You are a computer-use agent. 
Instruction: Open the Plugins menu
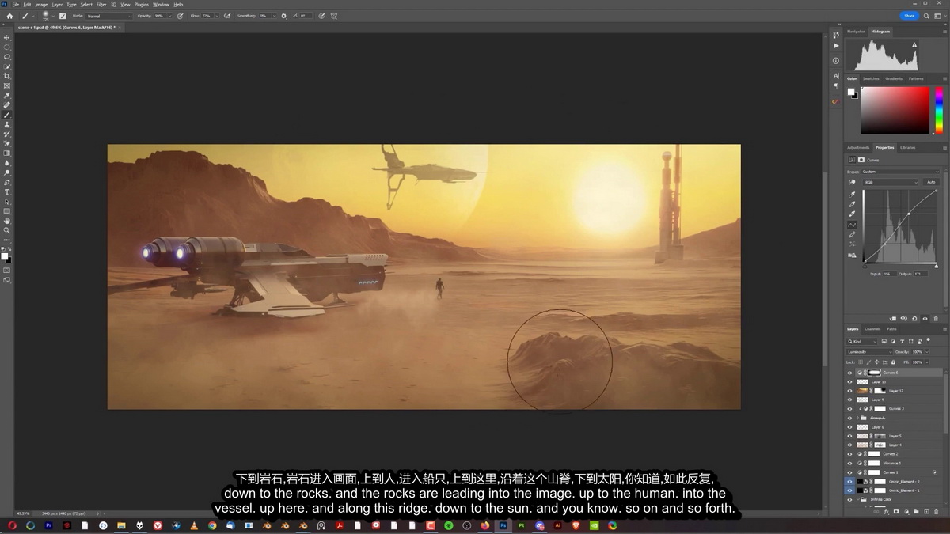point(142,5)
